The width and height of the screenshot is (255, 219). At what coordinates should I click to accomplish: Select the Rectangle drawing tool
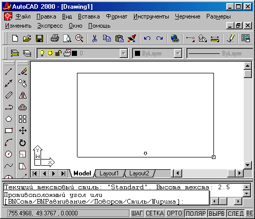(x=9, y=131)
